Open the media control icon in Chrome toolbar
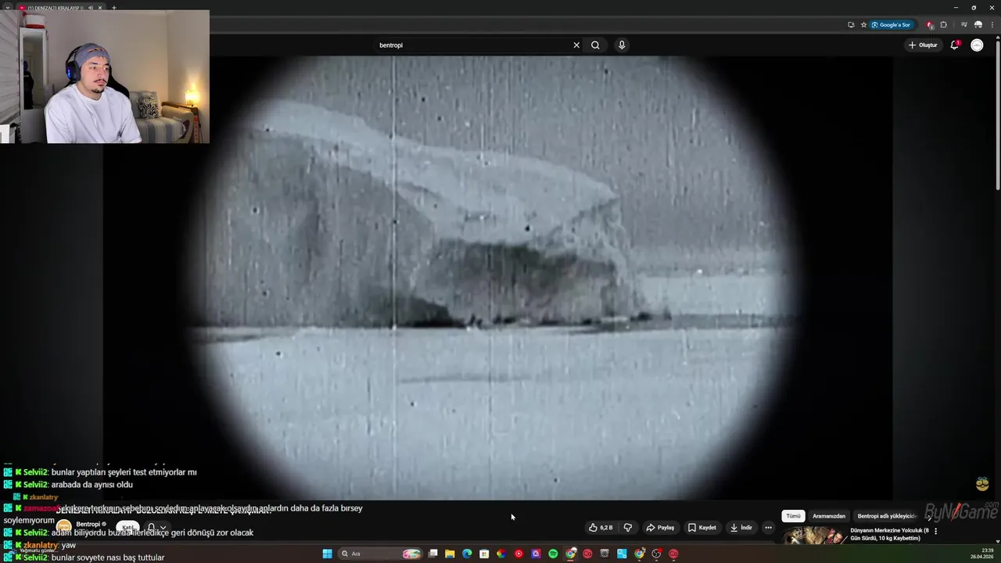This screenshot has height=563, width=1001. point(963,25)
